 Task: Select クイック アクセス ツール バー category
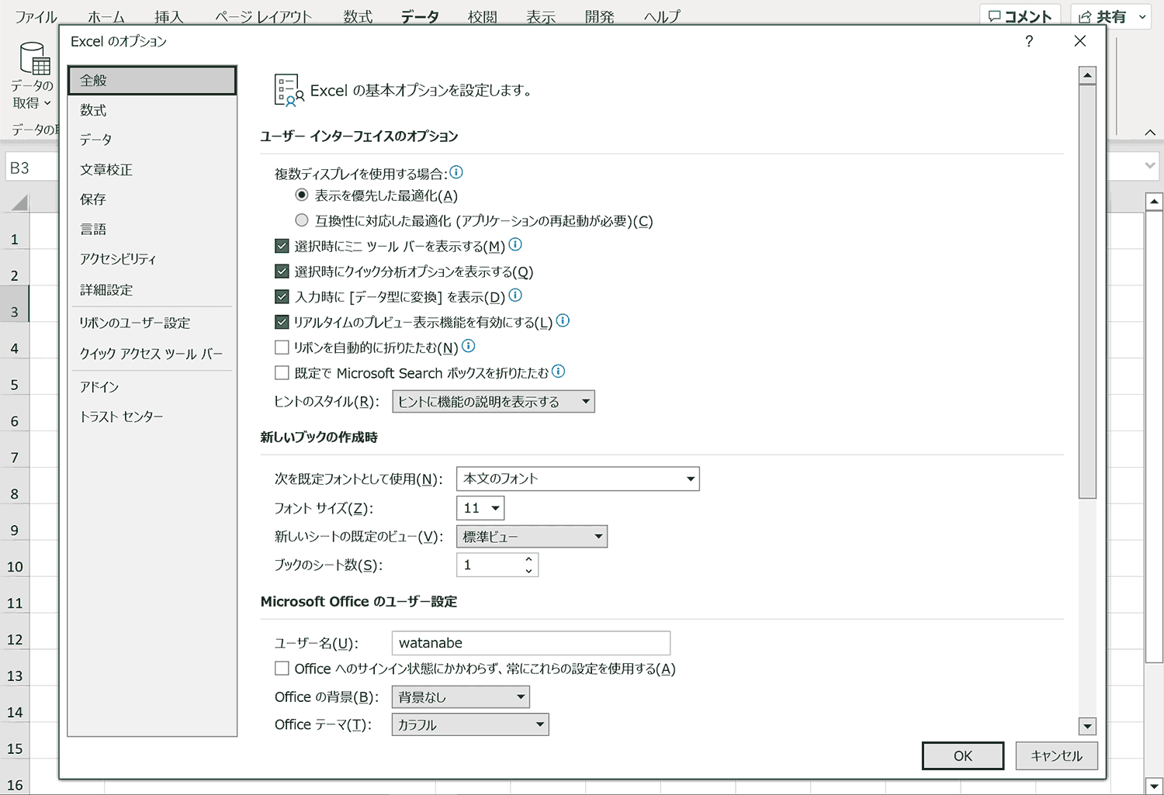tap(152, 354)
